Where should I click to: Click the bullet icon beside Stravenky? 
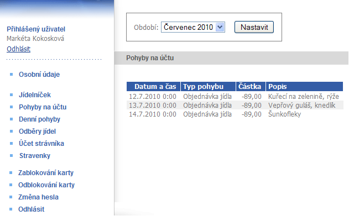[11, 156]
